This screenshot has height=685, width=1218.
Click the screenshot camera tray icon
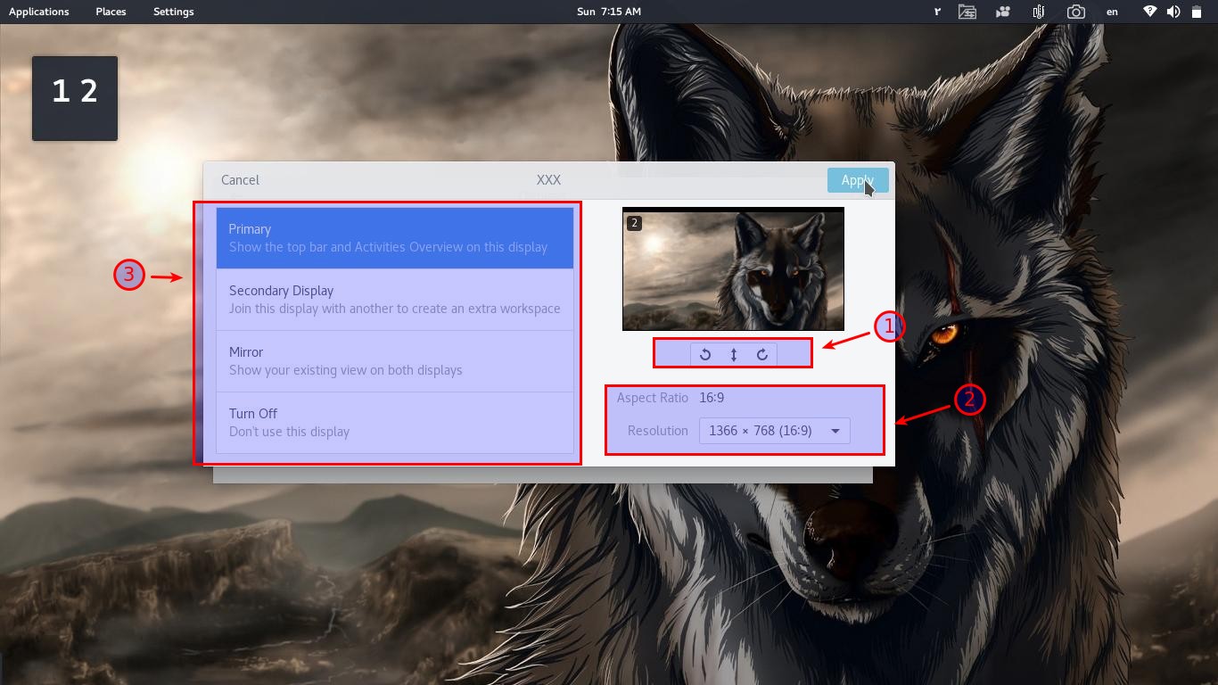[x=1076, y=12]
